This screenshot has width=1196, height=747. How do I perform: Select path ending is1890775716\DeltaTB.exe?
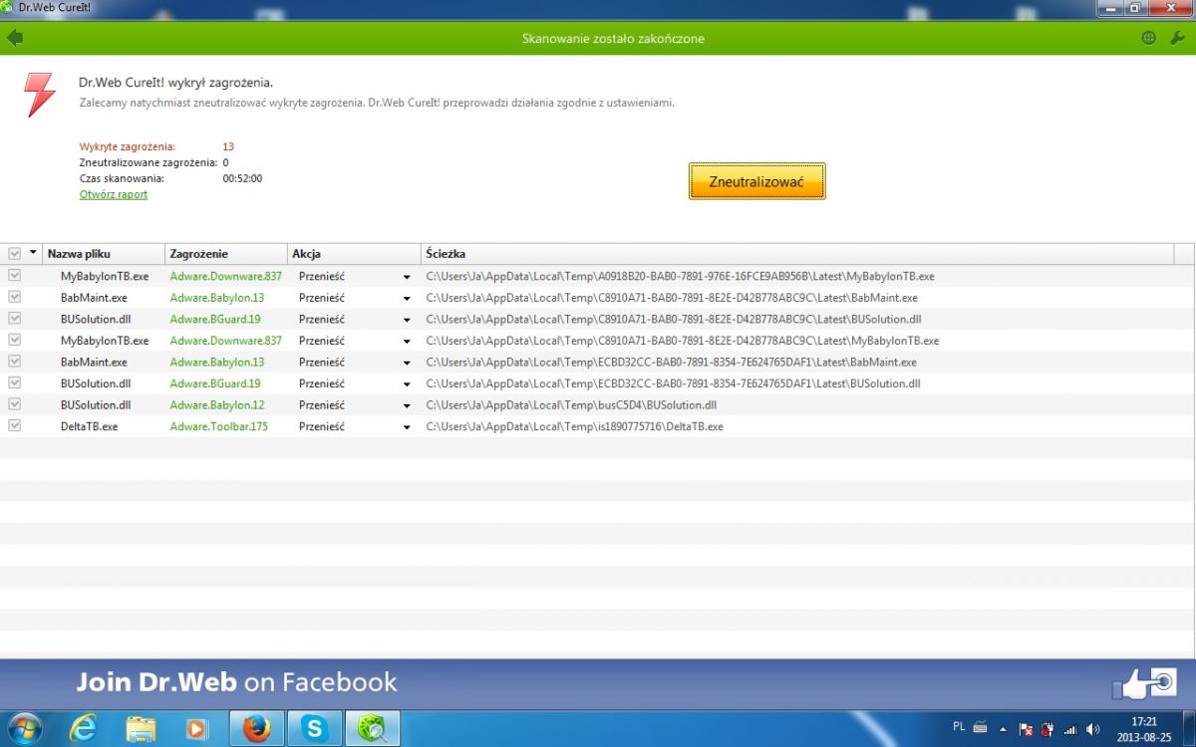tap(575, 426)
